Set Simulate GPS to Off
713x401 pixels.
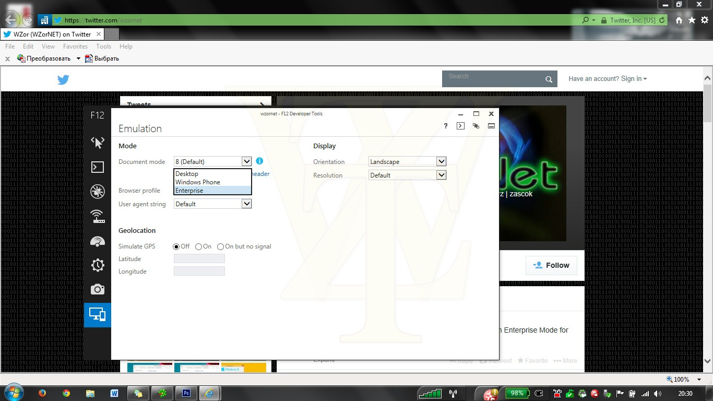click(x=176, y=246)
